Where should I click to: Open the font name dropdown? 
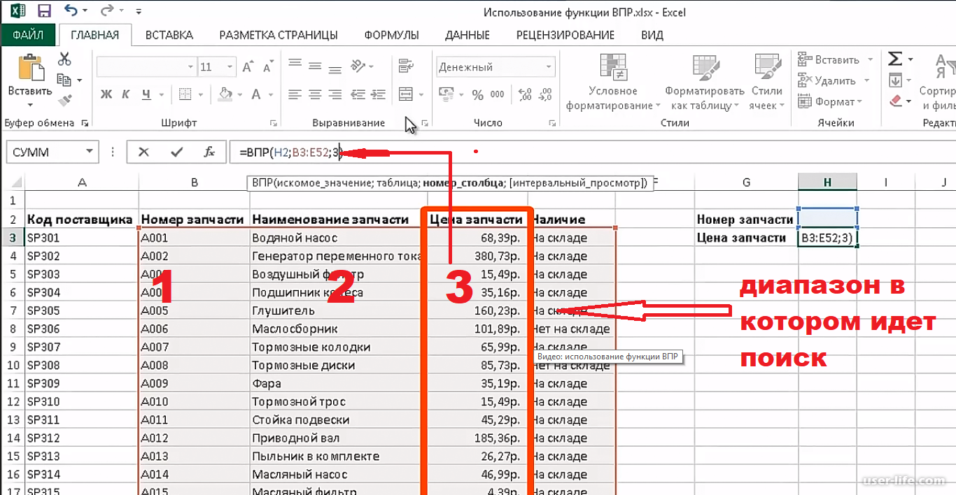[190, 67]
